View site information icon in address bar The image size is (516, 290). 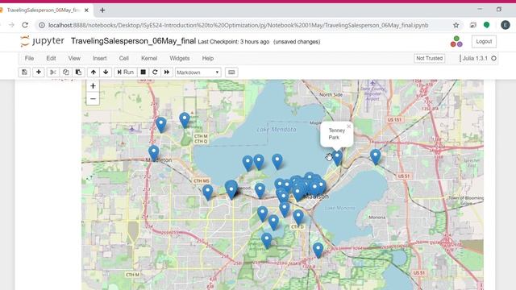click(42, 25)
